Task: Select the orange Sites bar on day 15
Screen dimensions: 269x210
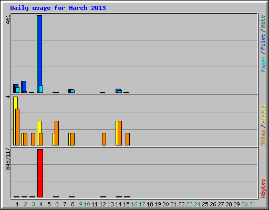Action: click(128, 139)
